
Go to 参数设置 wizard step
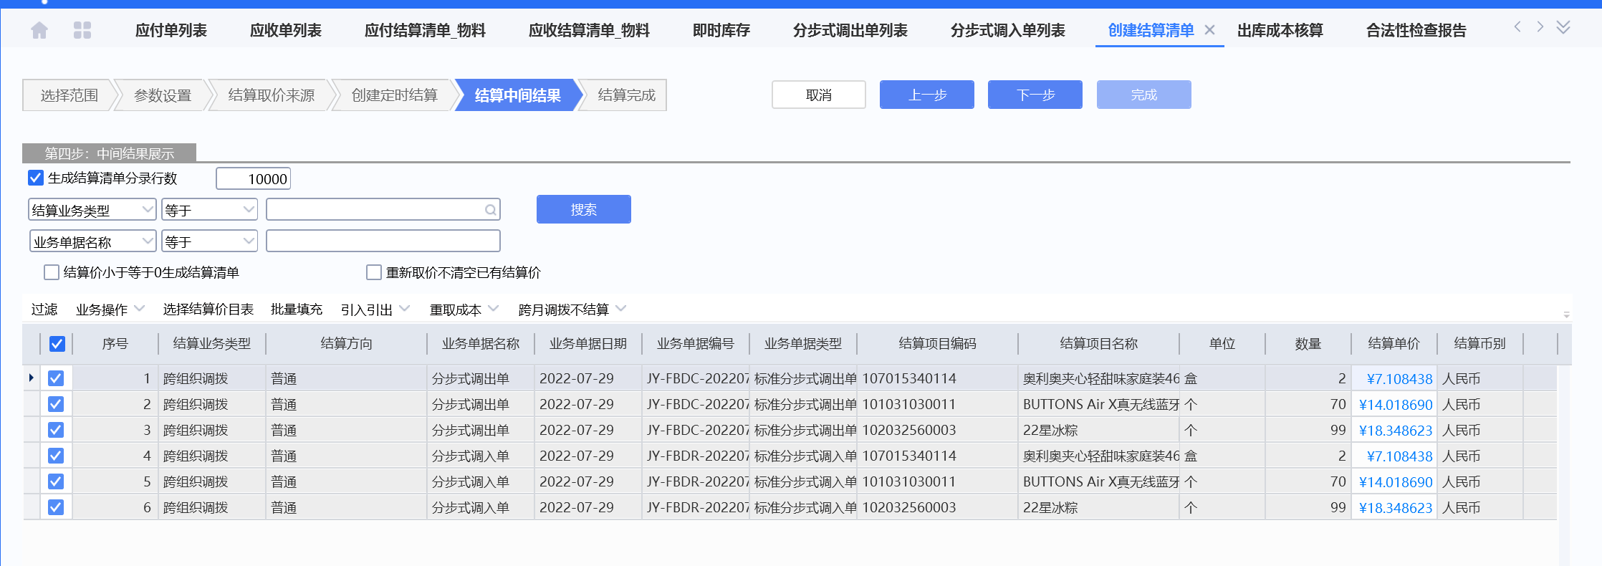[x=163, y=95]
